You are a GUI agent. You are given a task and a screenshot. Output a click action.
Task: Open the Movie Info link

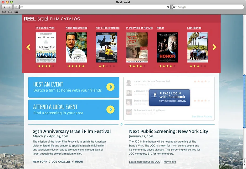[170, 162]
